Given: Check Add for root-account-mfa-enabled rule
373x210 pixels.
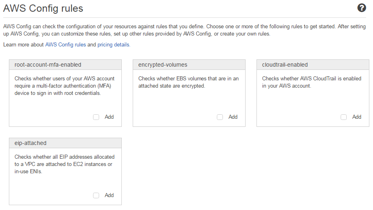Looking at the screenshot, I should pos(96,117).
